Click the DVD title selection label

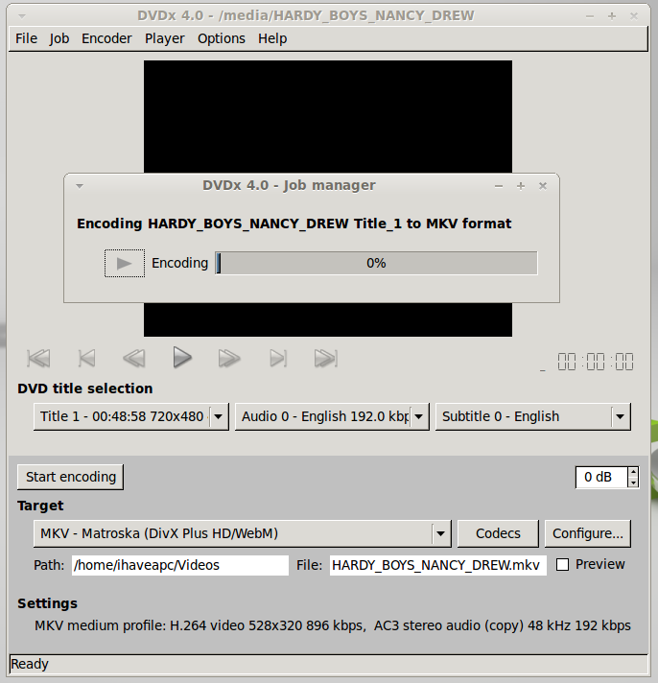(85, 389)
